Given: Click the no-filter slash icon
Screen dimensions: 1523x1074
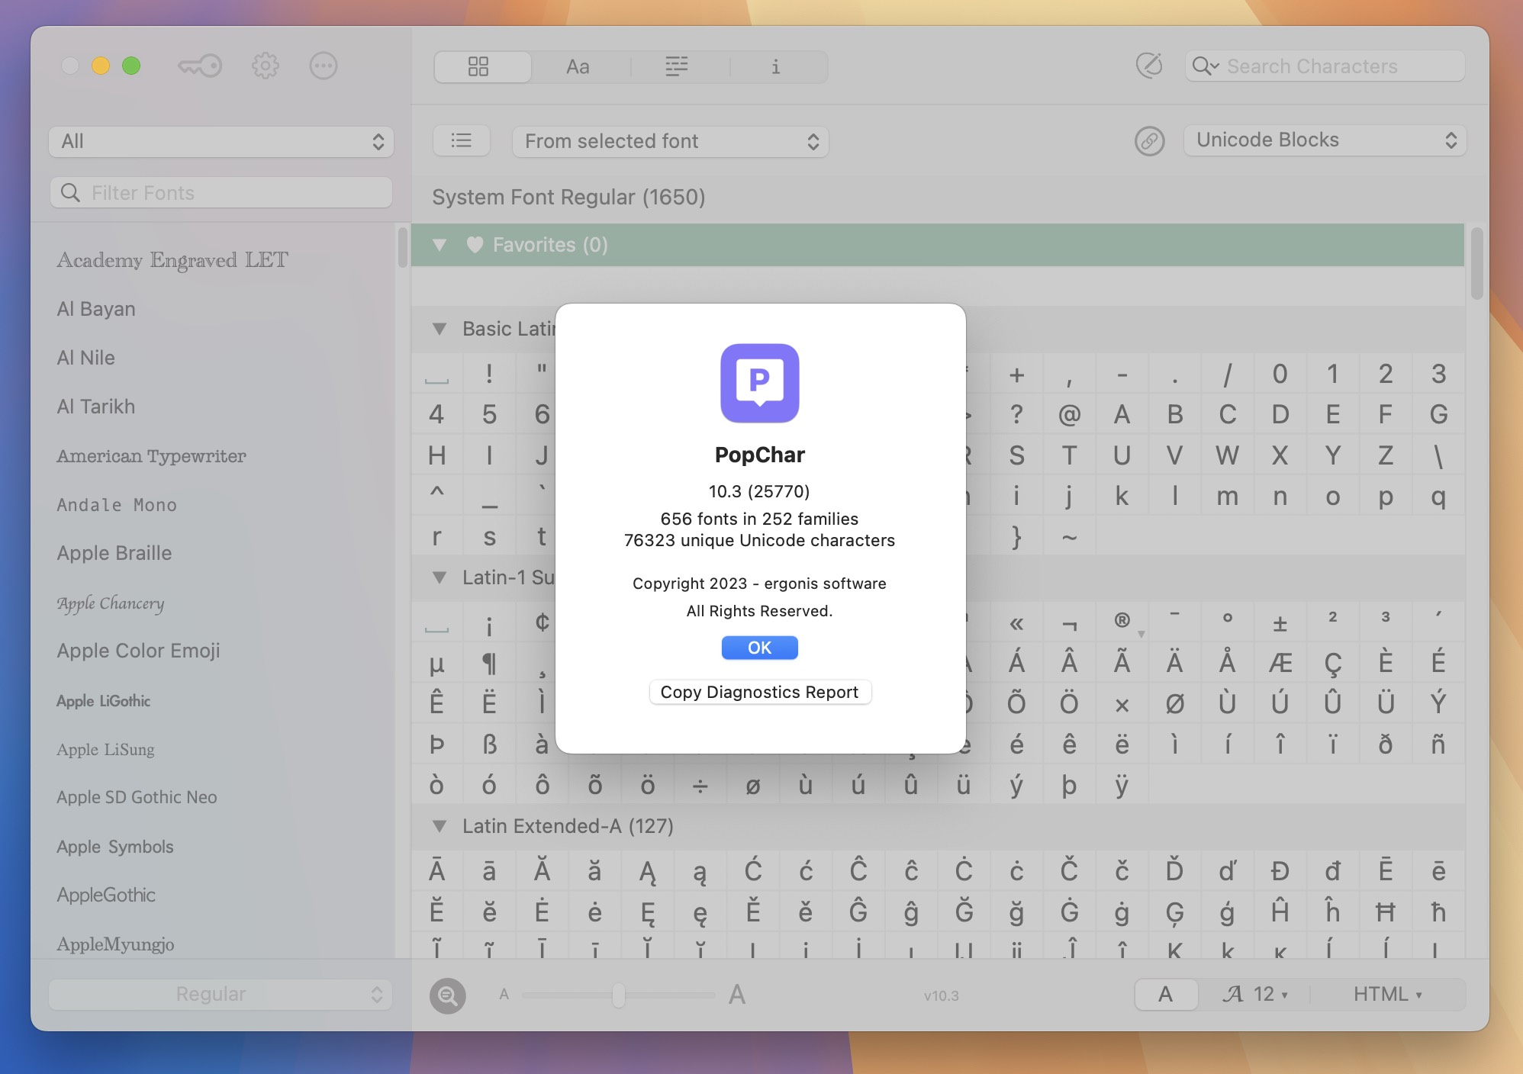Looking at the screenshot, I should (1148, 65).
